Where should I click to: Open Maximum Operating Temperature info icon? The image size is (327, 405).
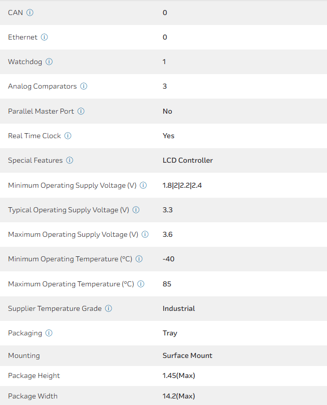click(x=141, y=284)
